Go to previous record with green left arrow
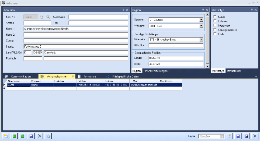This screenshot has height=141, width=260. pos(14,136)
